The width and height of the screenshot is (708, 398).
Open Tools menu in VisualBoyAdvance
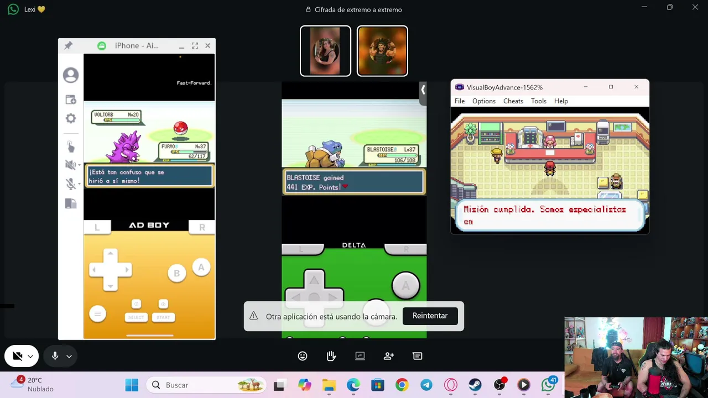point(539,101)
